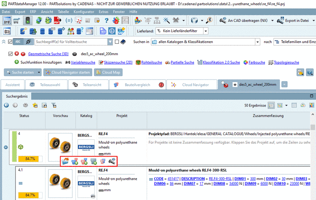Image resolution: width=316 pixels, height=200 pixels.
Task: Click the open folder icon in result row
Action: pos(65,161)
